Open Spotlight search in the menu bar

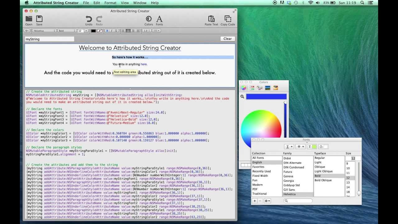click(x=362, y=3)
